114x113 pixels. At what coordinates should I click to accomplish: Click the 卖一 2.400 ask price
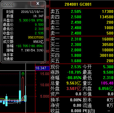pyautogui.click(x=76, y=33)
